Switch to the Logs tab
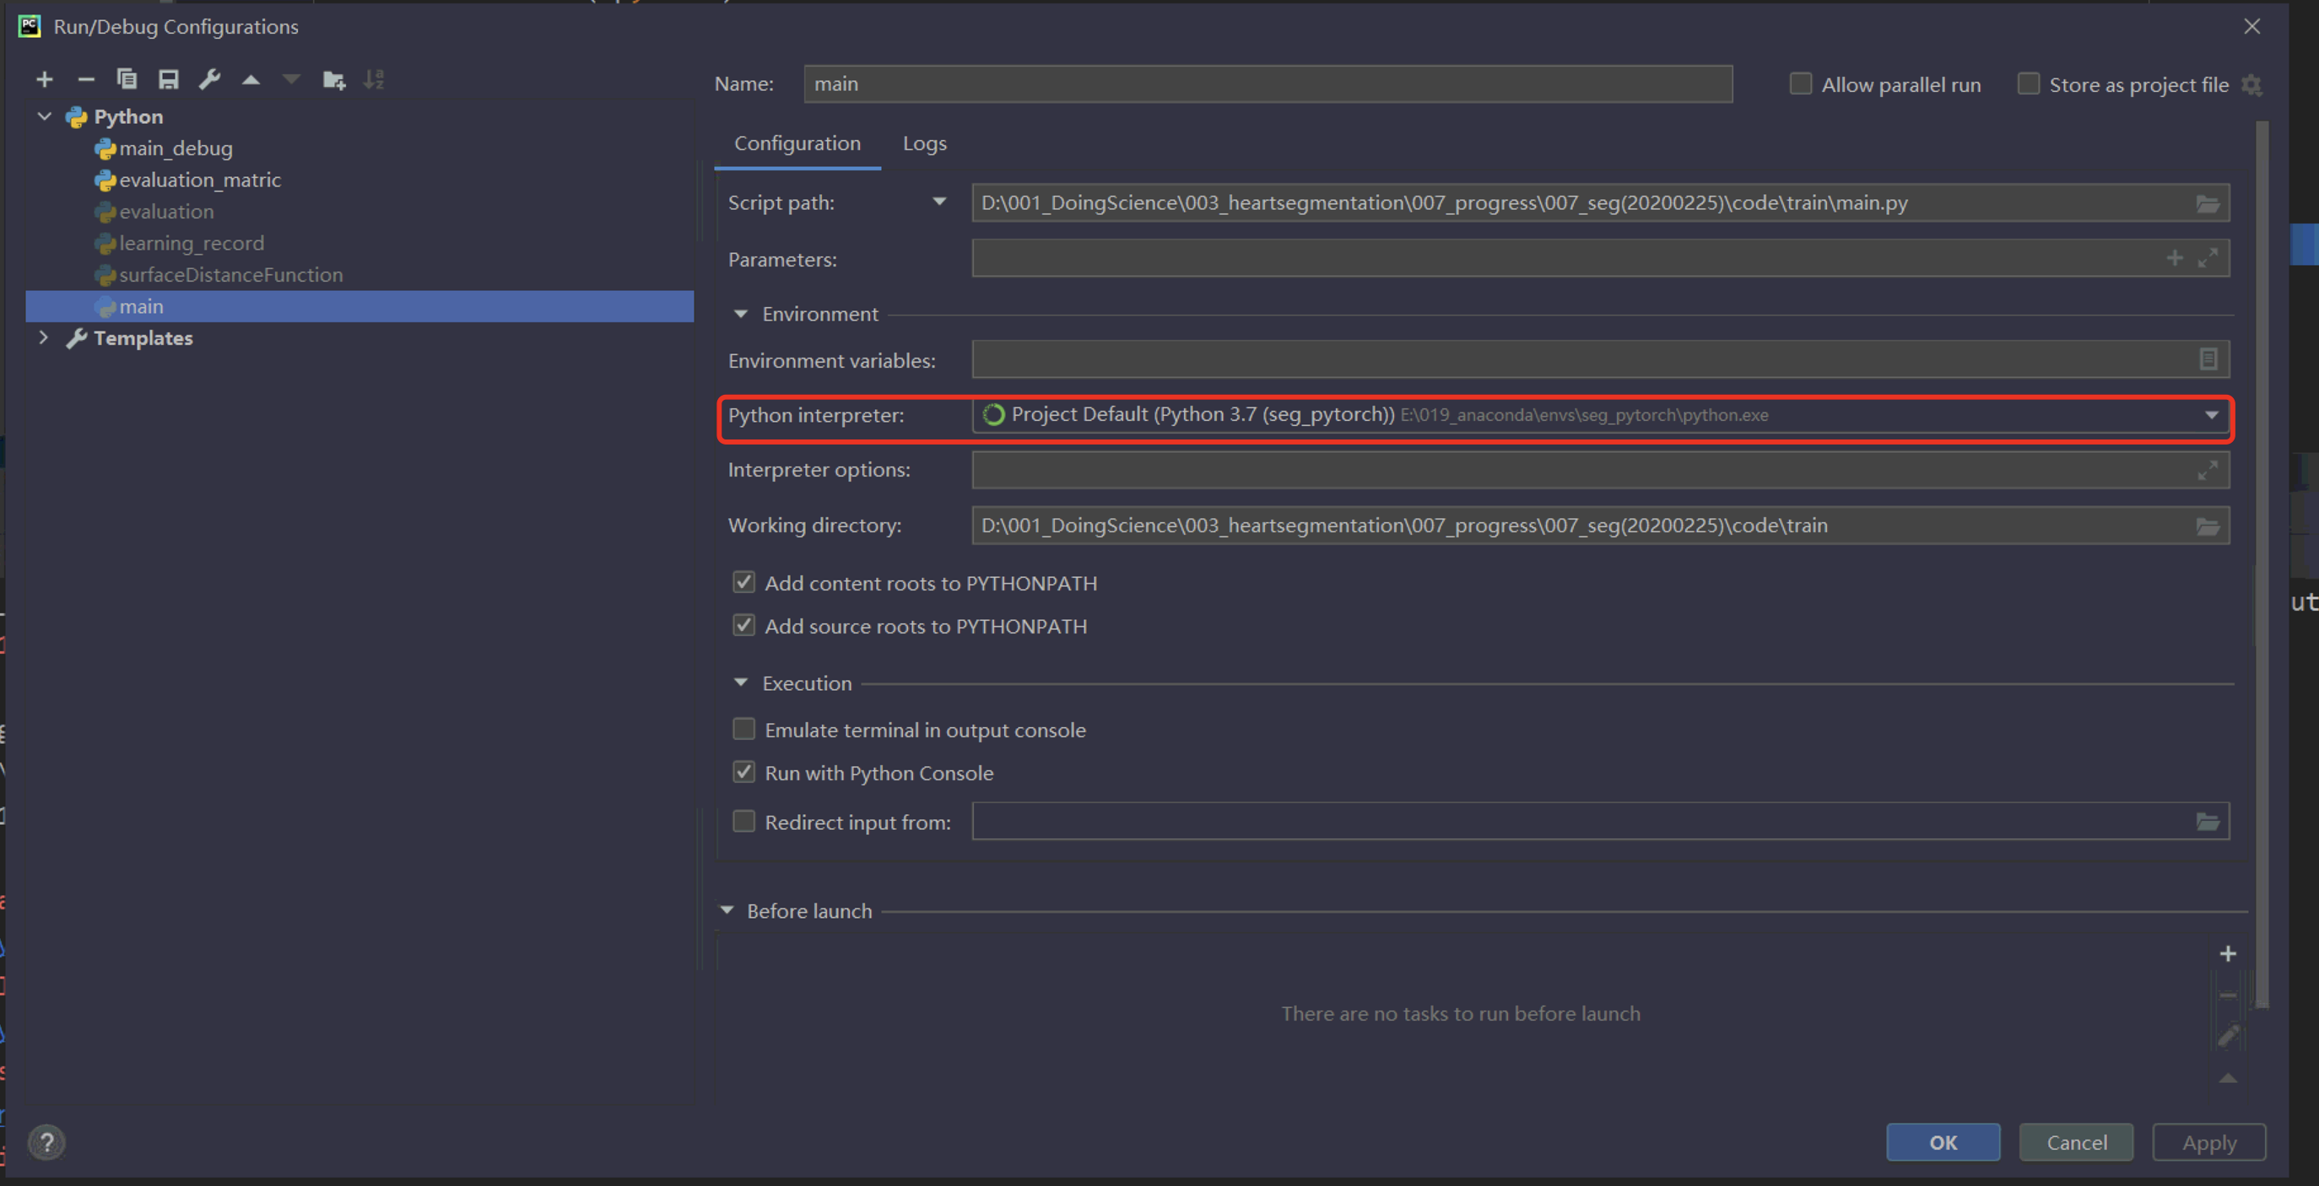Screen dimensions: 2319x1186 coord(925,144)
